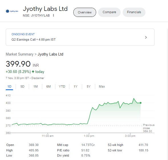The width and height of the screenshot is (168, 160).
Task: Click the 52-wk high label
Action: click(116, 145)
